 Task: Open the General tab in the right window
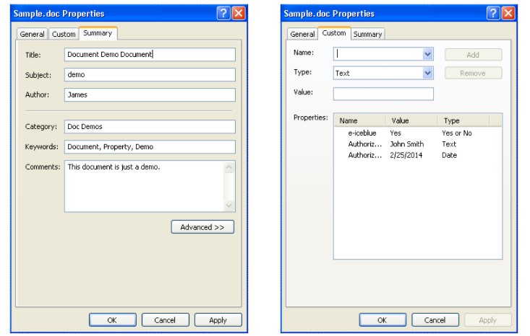coord(302,34)
